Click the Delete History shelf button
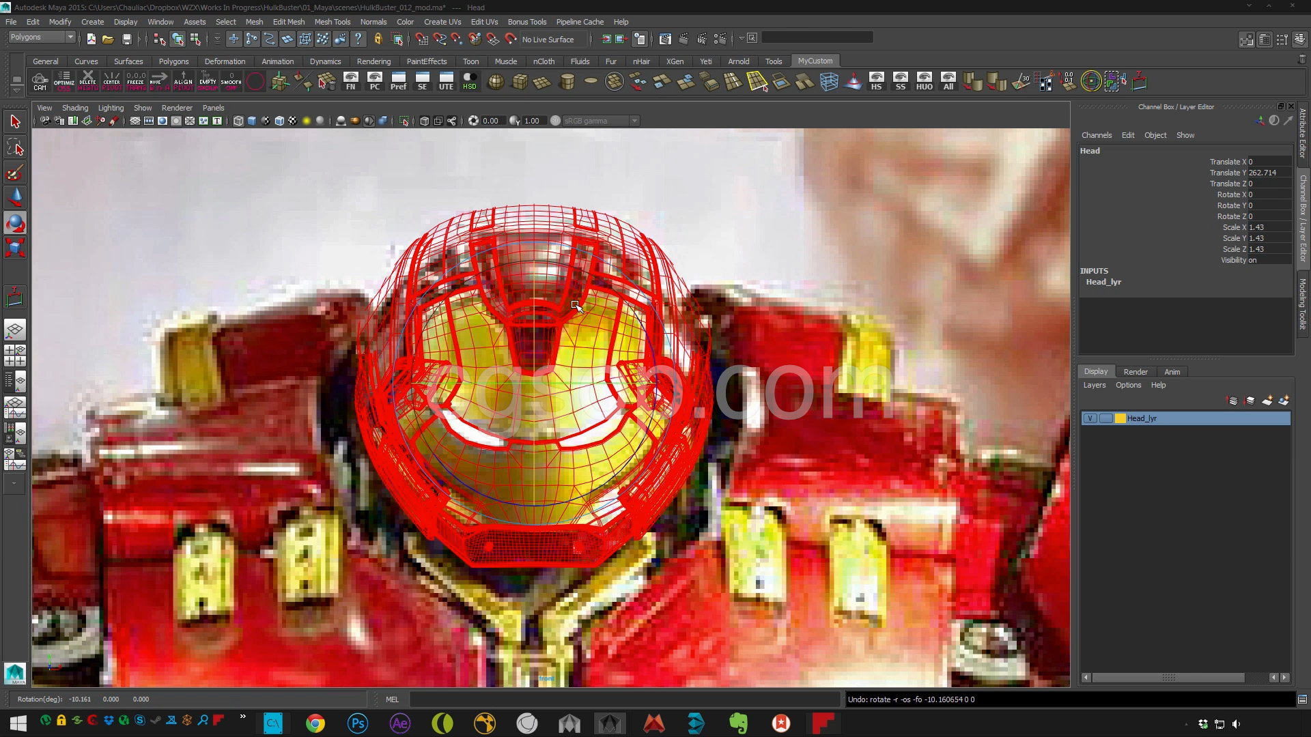 point(87,81)
